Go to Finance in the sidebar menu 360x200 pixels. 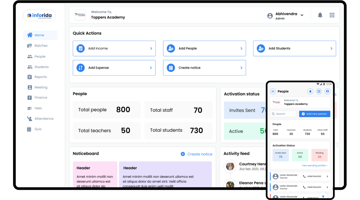click(x=40, y=98)
